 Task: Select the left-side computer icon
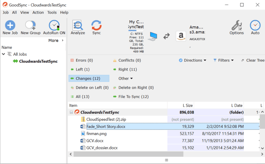pos(152,37)
